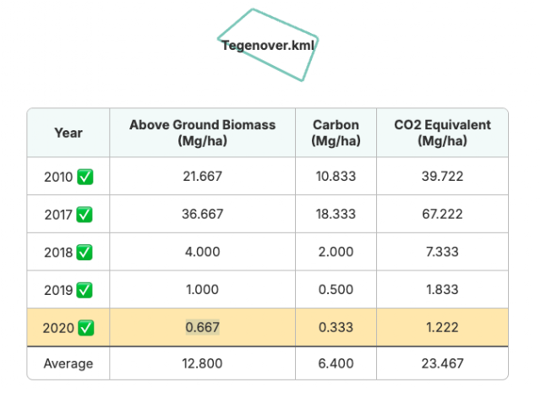Click the Carbon (Mg/ha) column header
Viewport: 541px width, 393px height.
[336, 133]
